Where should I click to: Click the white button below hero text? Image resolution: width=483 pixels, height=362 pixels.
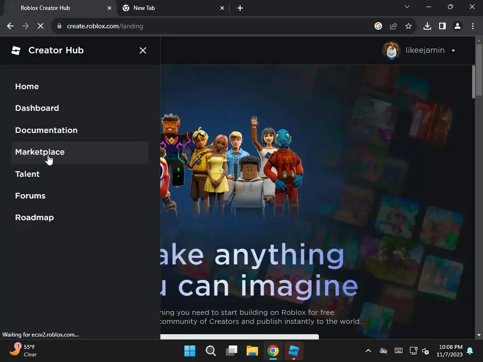tap(239, 337)
